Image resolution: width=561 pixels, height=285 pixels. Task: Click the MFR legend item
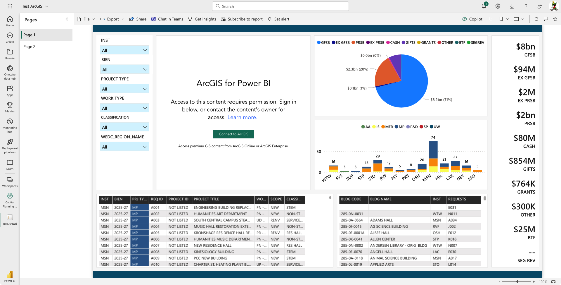[387, 127]
